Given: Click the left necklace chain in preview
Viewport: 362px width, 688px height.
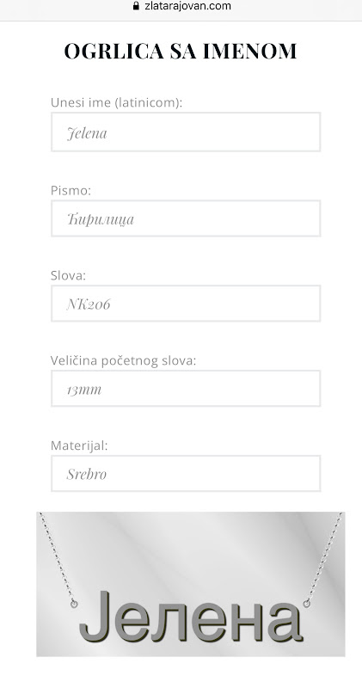Looking at the screenshot, I should [x=56, y=556].
